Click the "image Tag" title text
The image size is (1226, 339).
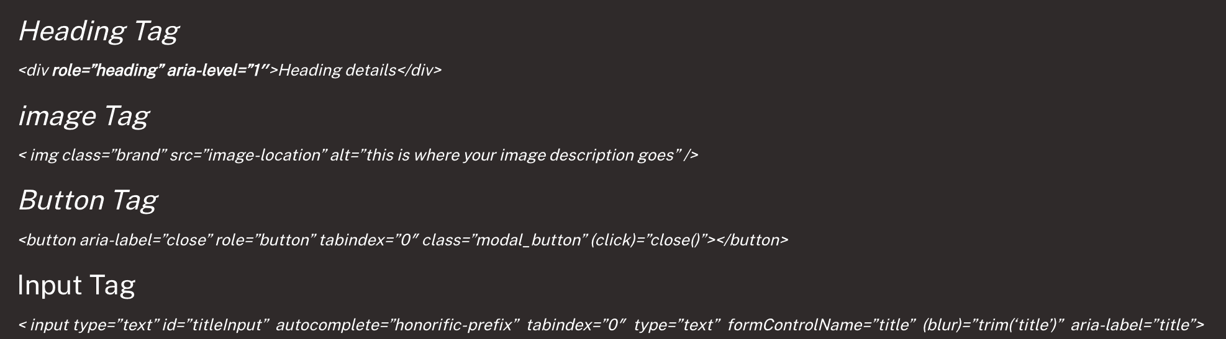coord(84,116)
